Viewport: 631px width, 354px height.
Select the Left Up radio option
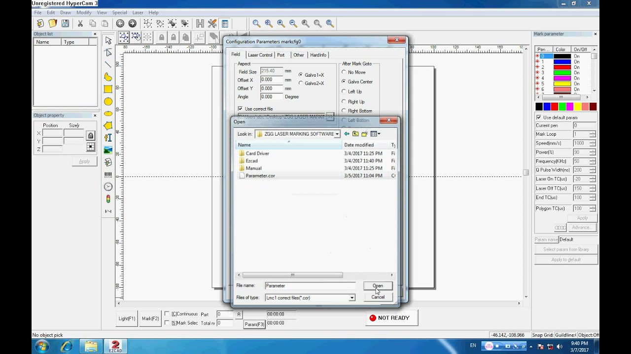[344, 91]
